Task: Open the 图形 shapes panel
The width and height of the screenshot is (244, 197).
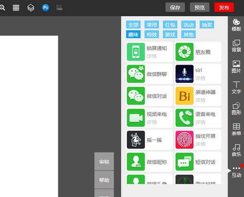Action: (x=236, y=109)
